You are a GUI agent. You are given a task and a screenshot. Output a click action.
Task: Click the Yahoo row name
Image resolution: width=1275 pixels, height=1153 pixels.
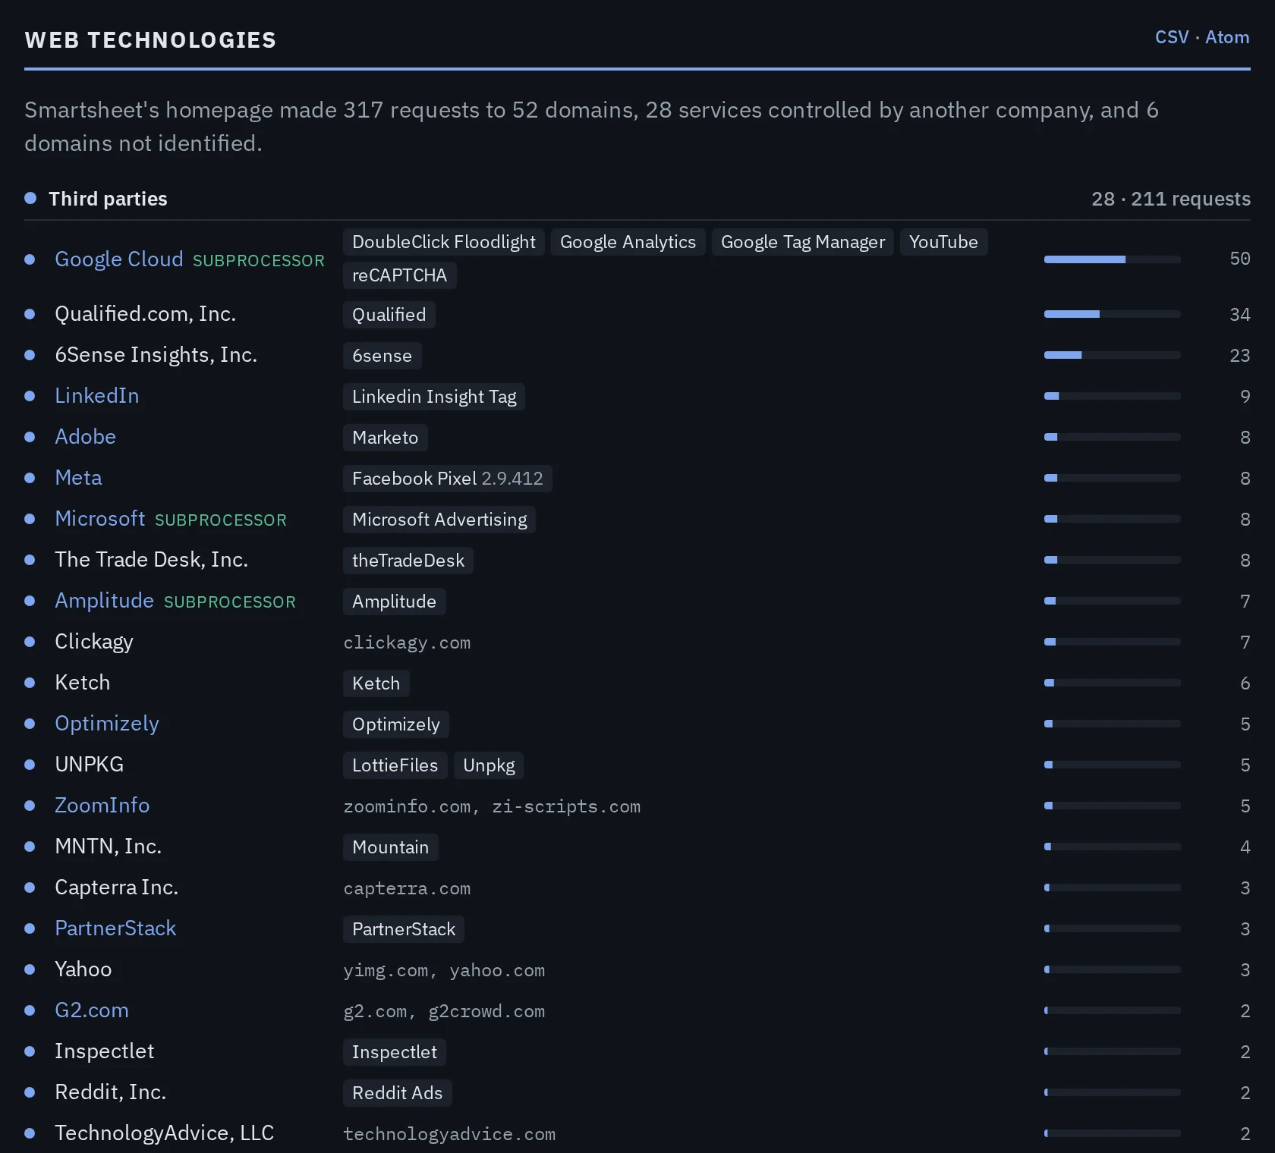83,969
